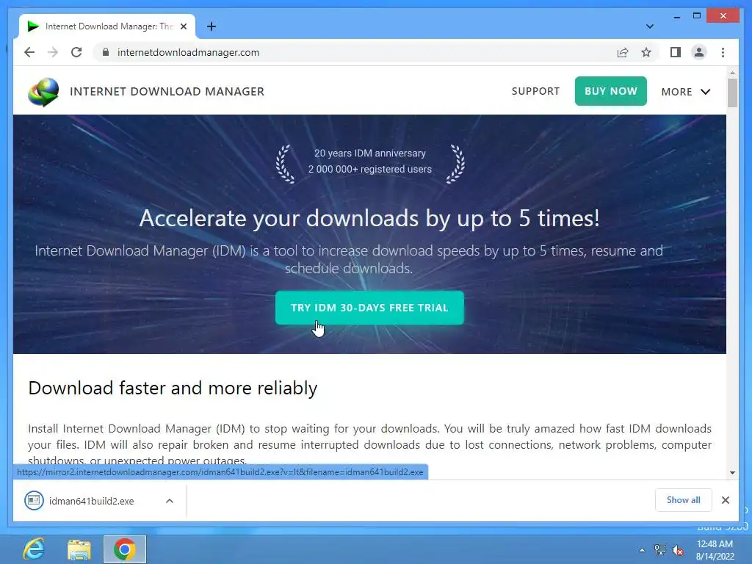Open a new tab
The width and height of the screenshot is (752, 564).
211,26
